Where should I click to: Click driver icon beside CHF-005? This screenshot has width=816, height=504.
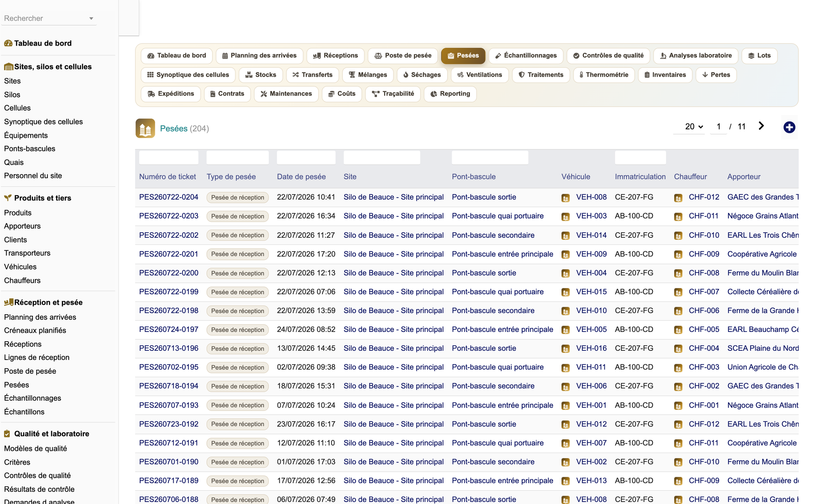pos(678,330)
